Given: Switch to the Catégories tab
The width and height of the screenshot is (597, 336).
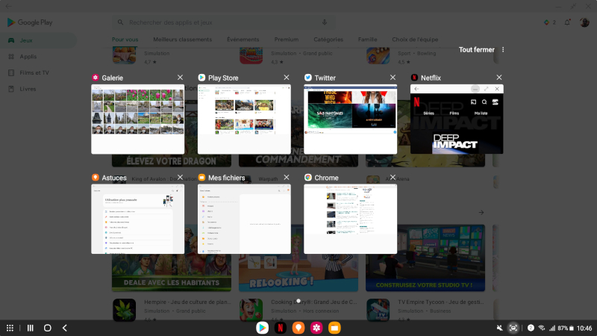Looking at the screenshot, I should [328, 40].
